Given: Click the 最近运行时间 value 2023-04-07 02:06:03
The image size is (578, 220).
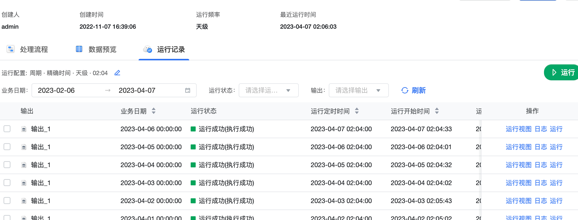Looking at the screenshot, I should (308, 27).
